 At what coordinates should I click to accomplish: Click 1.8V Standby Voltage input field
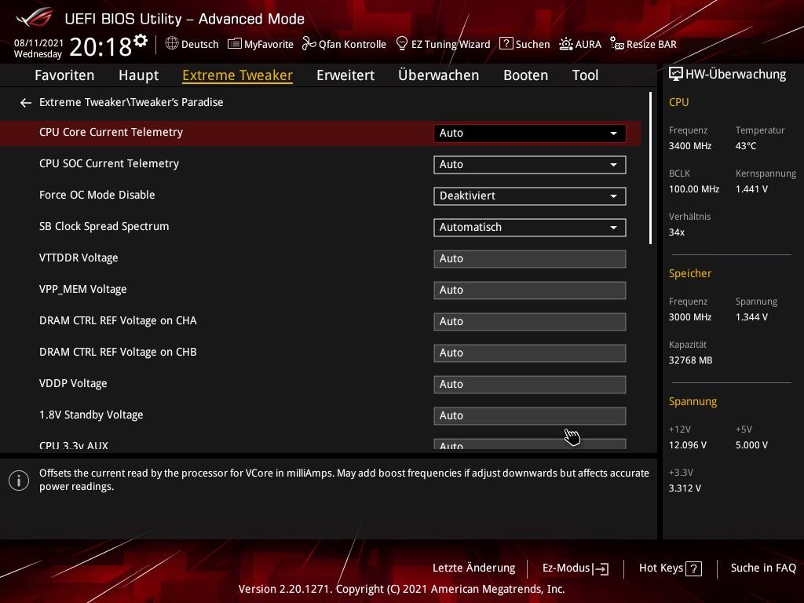click(x=530, y=416)
